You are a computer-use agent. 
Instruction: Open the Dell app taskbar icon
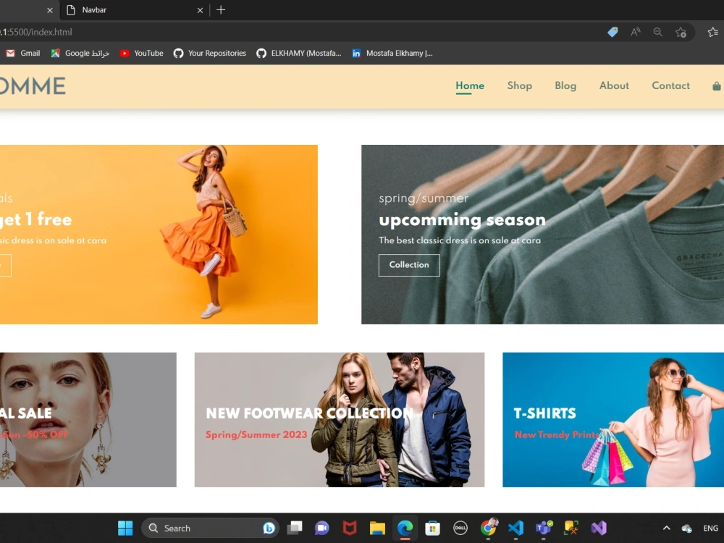point(460,528)
